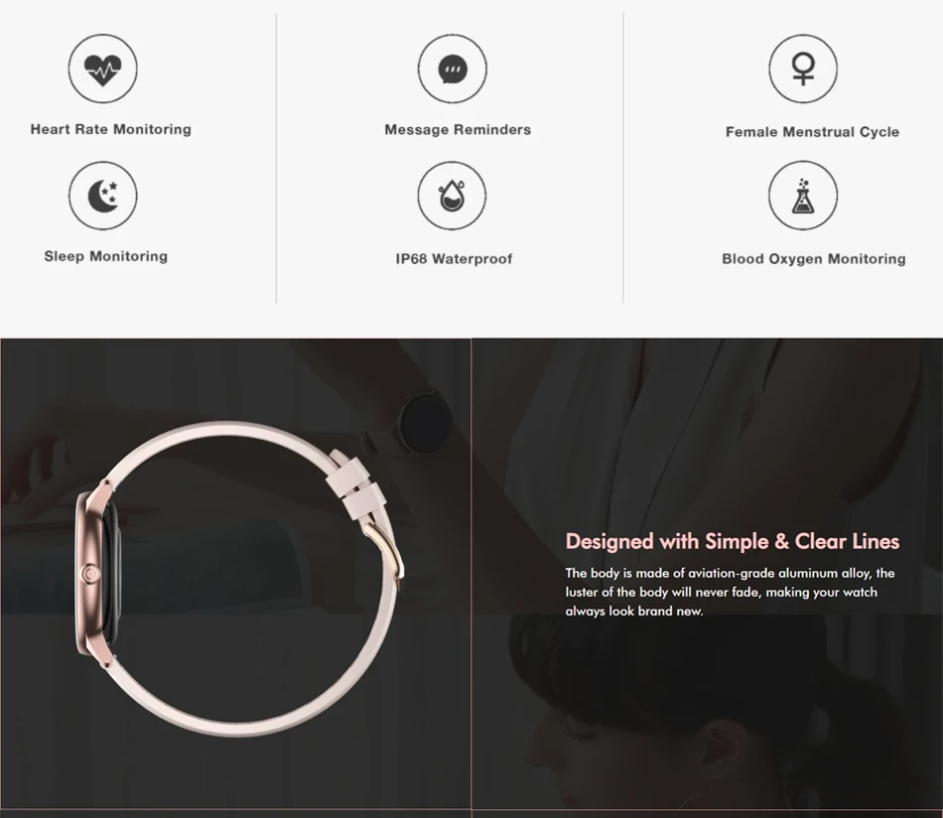Screen dimensions: 943x818
Task: Select the Sleep Monitoring moon icon
Action: pos(103,197)
